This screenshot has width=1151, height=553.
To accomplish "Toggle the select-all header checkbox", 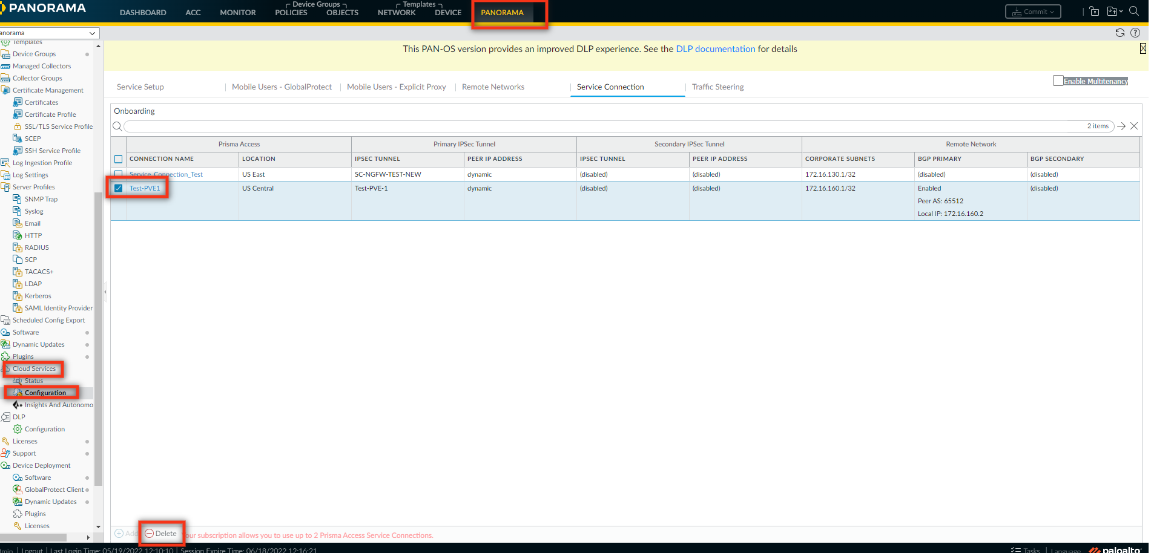I will (x=119, y=159).
